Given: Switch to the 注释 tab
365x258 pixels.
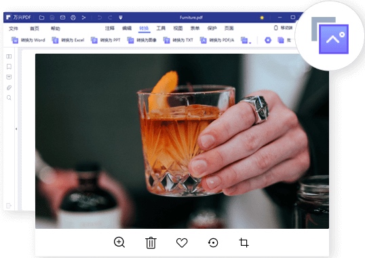Looking at the screenshot, I should click(x=110, y=28).
